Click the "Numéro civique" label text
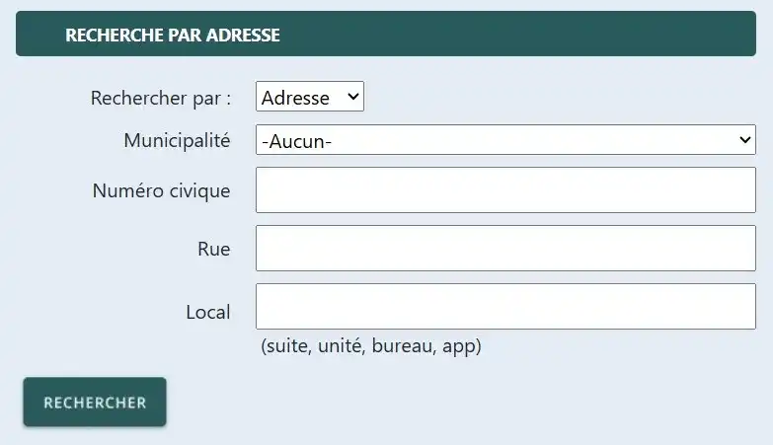Screen dimensions: 773x445 click(x=161, y=190)
